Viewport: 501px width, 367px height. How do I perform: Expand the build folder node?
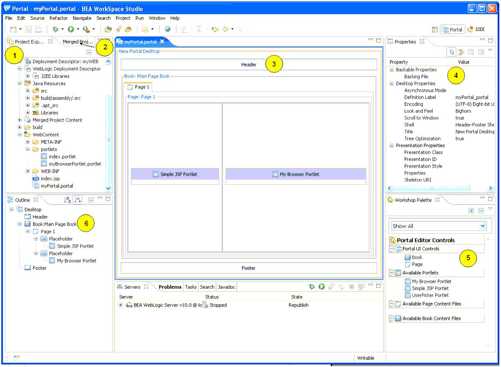(x=19, y=127)
